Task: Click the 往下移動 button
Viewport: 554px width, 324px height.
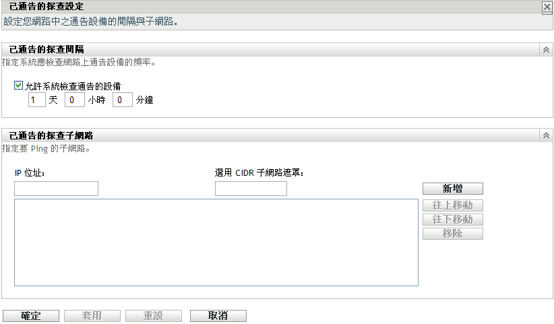Action: [x=453, y=220]
